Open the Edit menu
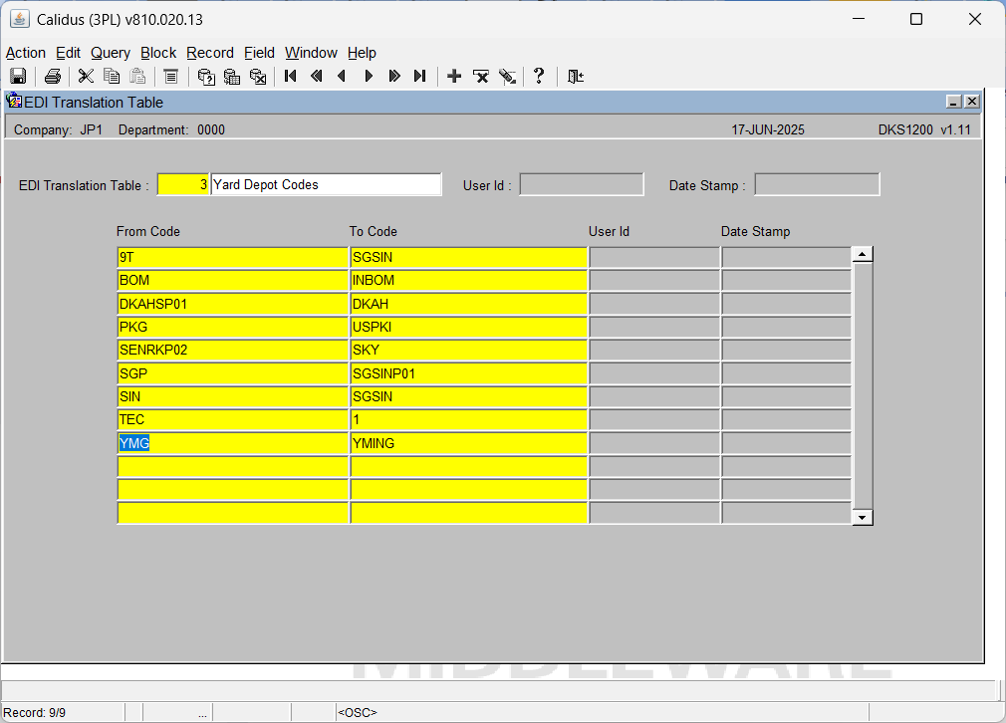1006x723 pixels. pyautogui.click(x=68, y=53)
